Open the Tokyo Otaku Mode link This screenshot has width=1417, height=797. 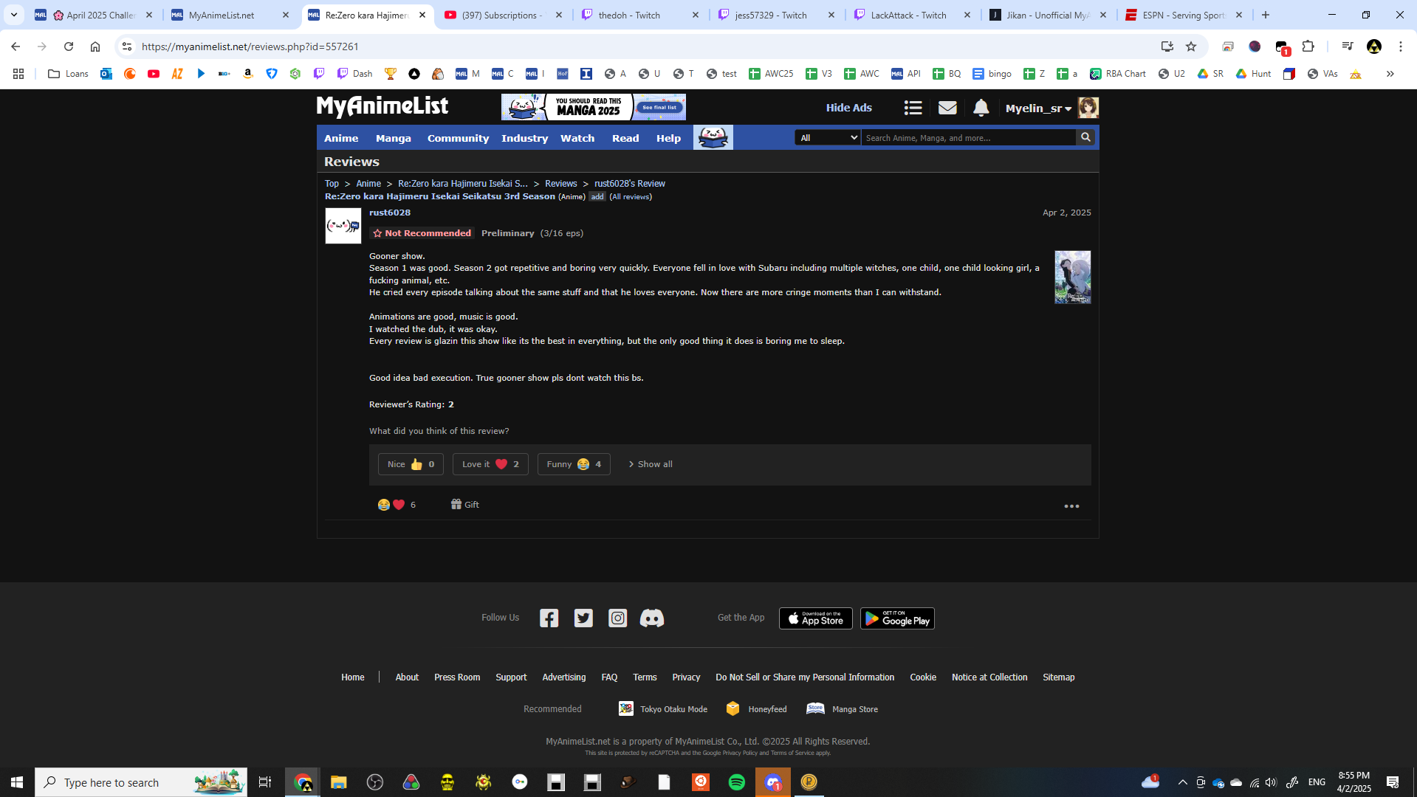click(x=663, y=709)
